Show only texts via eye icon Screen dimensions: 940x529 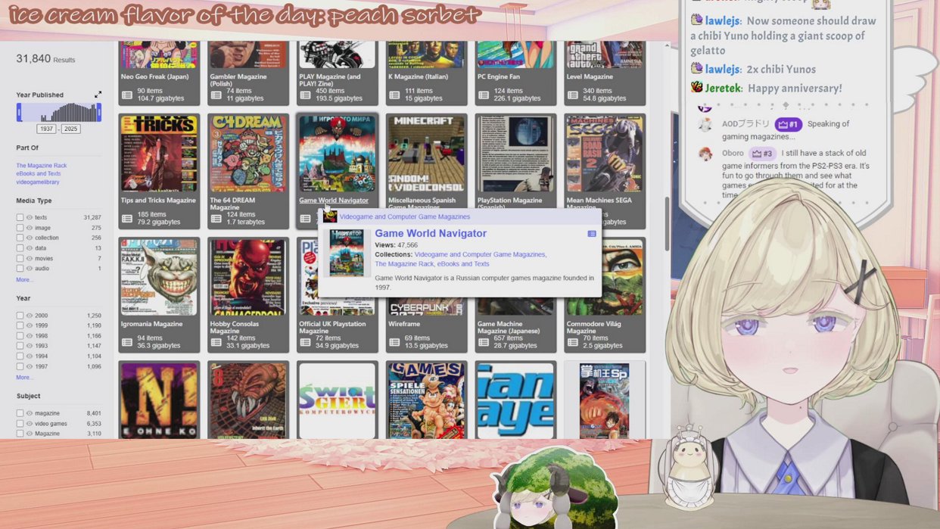coord(30,217)
